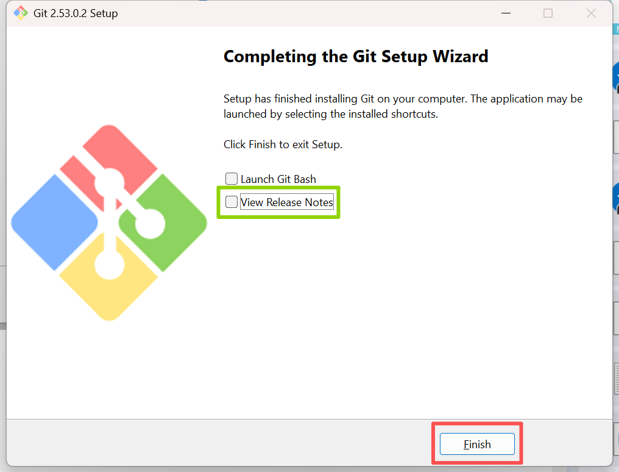
Task: Click Finish to exit Setup
Action: 477,444
